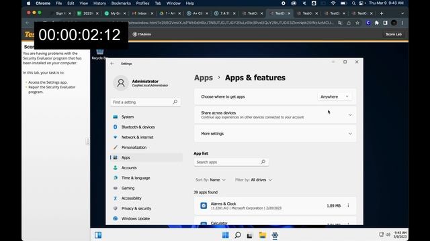Click the Time & language globe icon

pyautogui.click(x=116, y=178)
